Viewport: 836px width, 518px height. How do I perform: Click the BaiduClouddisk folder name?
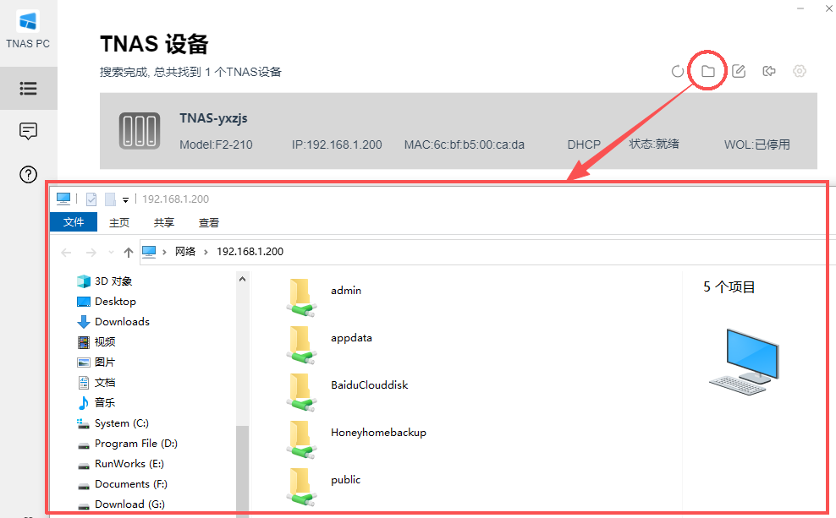370,384
